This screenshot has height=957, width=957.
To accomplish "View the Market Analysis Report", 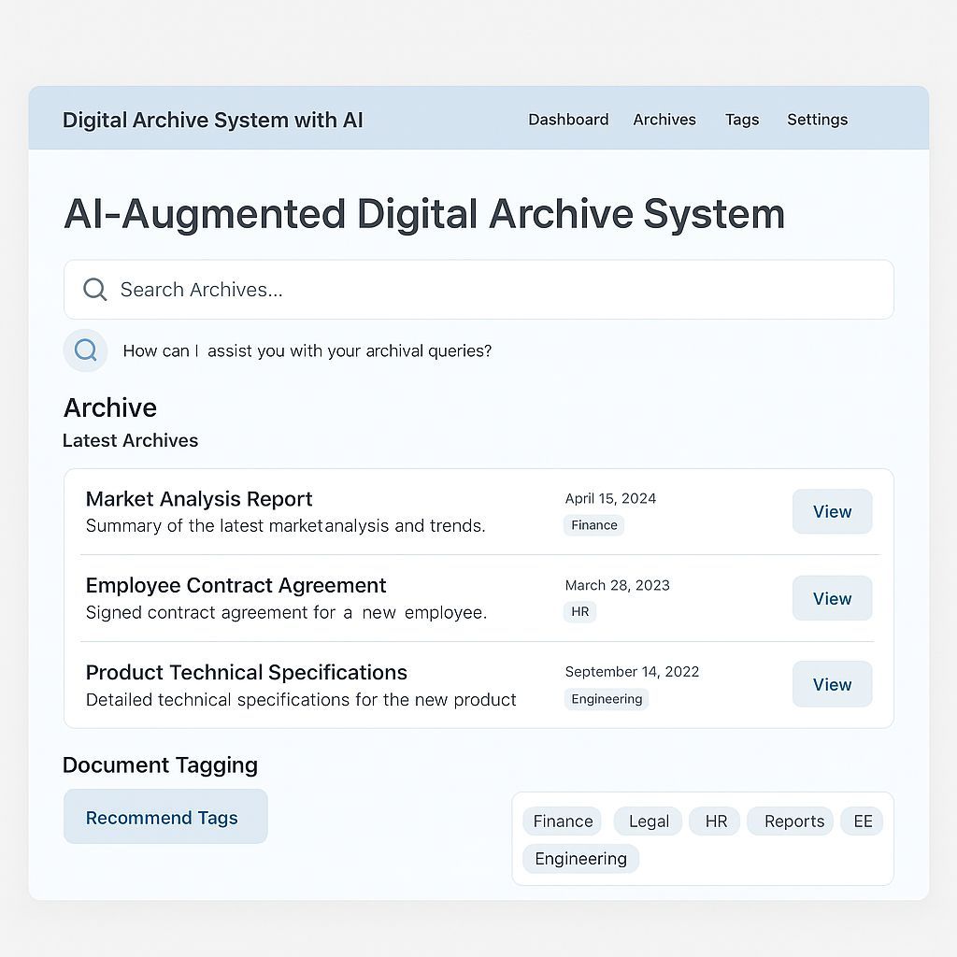I will click(832, 511).
